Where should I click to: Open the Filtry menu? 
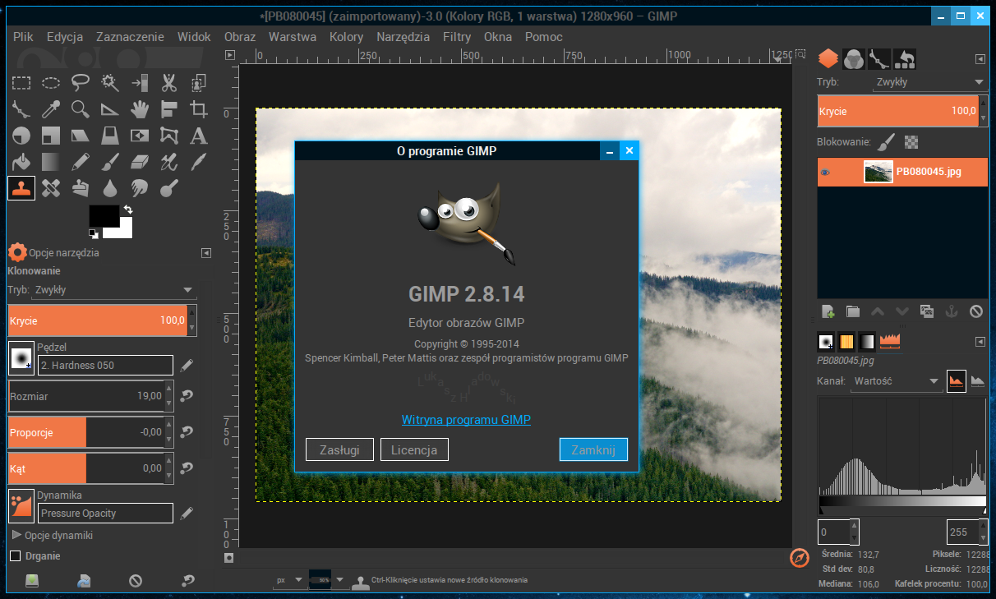point(457,36)
